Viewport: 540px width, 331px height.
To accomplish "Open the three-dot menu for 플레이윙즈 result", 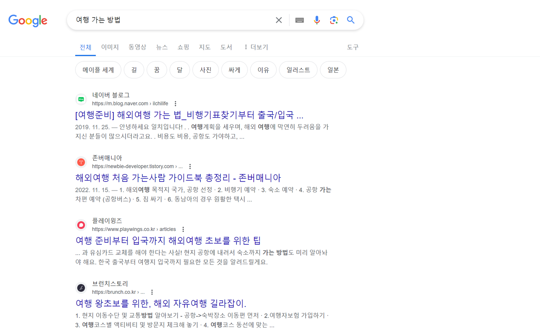I will pyautogui.click(x=183, y=230).
